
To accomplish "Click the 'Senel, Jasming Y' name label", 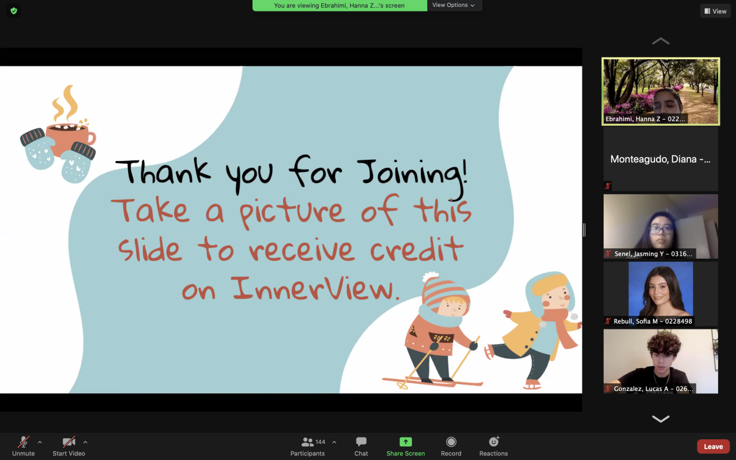I will point(654,254).
